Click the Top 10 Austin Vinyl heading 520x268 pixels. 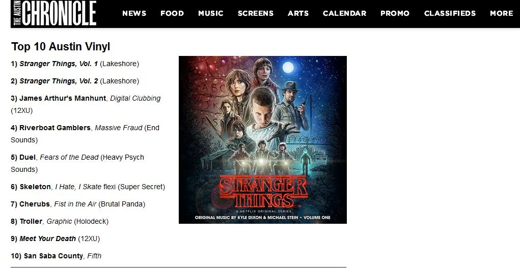coord(61,47)
